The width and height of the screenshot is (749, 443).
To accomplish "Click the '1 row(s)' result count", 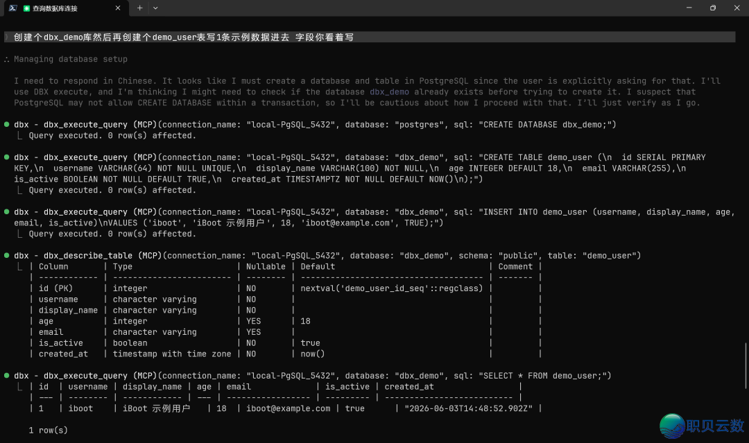I will 49,431.
